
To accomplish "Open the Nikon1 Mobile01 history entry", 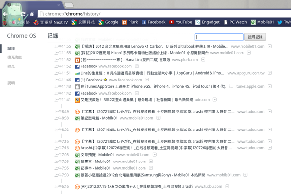I will click(145, 53).
